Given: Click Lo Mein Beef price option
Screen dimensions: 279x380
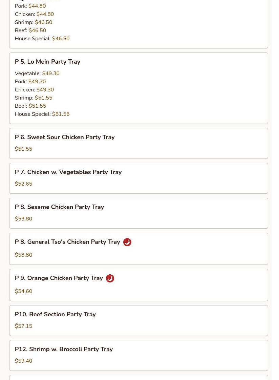Looking at the screenshot, I should (x=37, y=106).
